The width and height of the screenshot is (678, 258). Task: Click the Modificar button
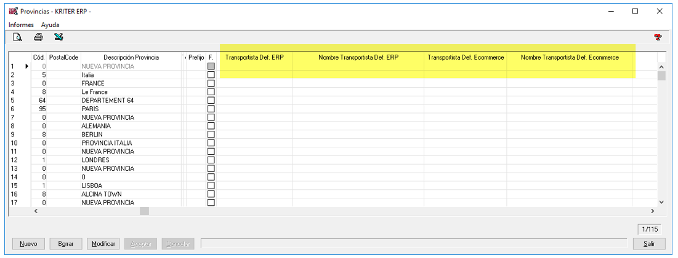point(103,244)
